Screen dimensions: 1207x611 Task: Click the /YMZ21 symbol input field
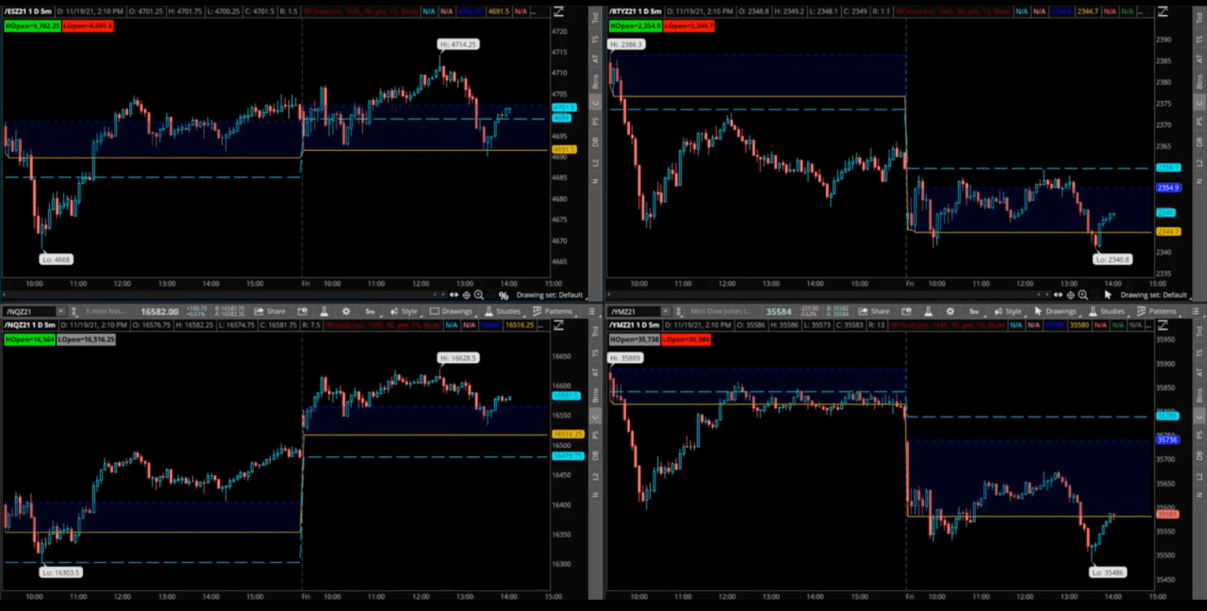pyautogui.click(x=634, y=311)
